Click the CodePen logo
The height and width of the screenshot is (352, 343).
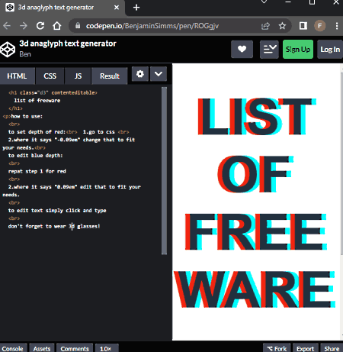[x=8, y=50]
